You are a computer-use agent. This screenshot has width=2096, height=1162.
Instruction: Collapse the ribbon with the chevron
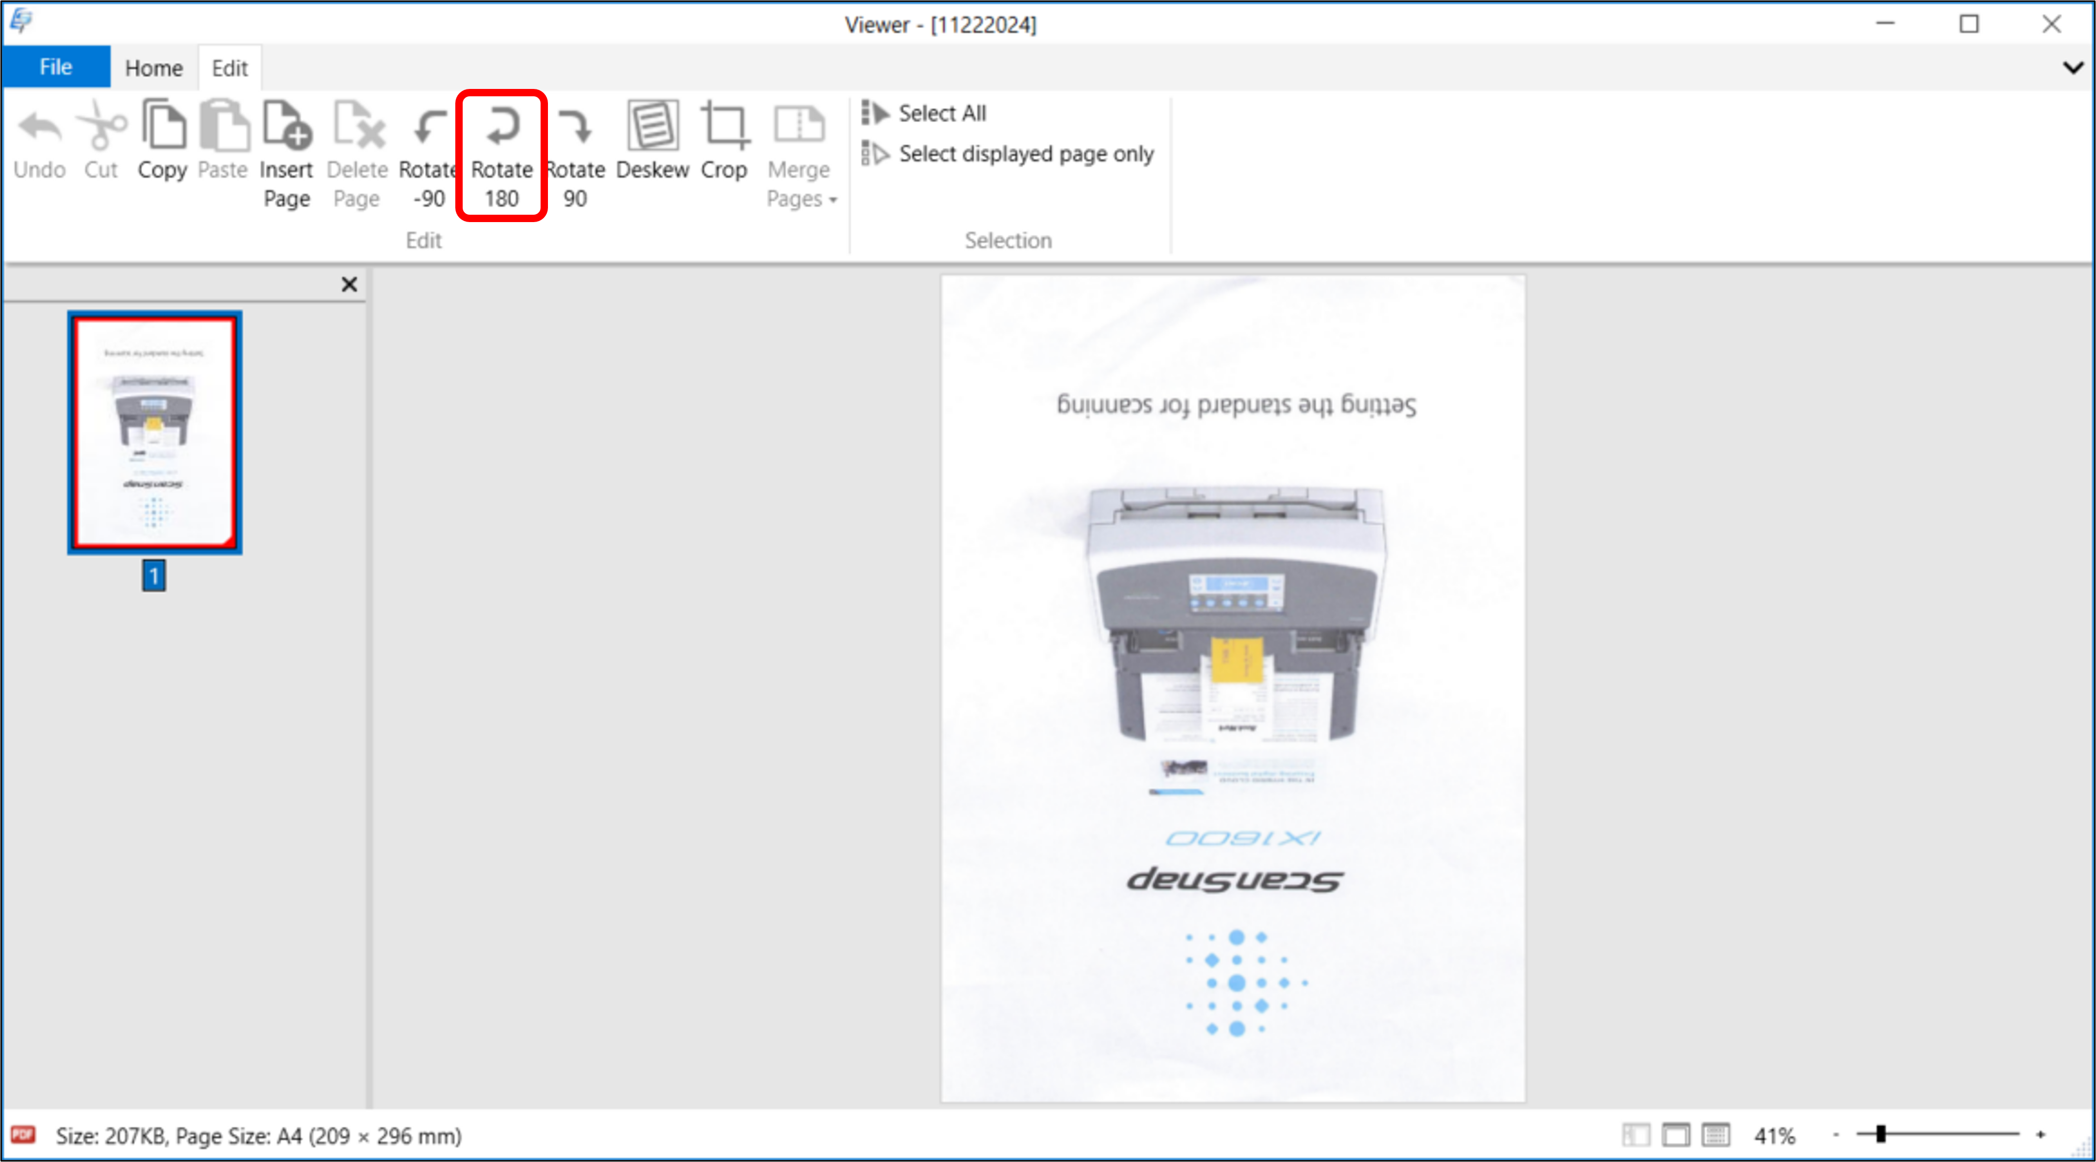(x=2073, y=67)
